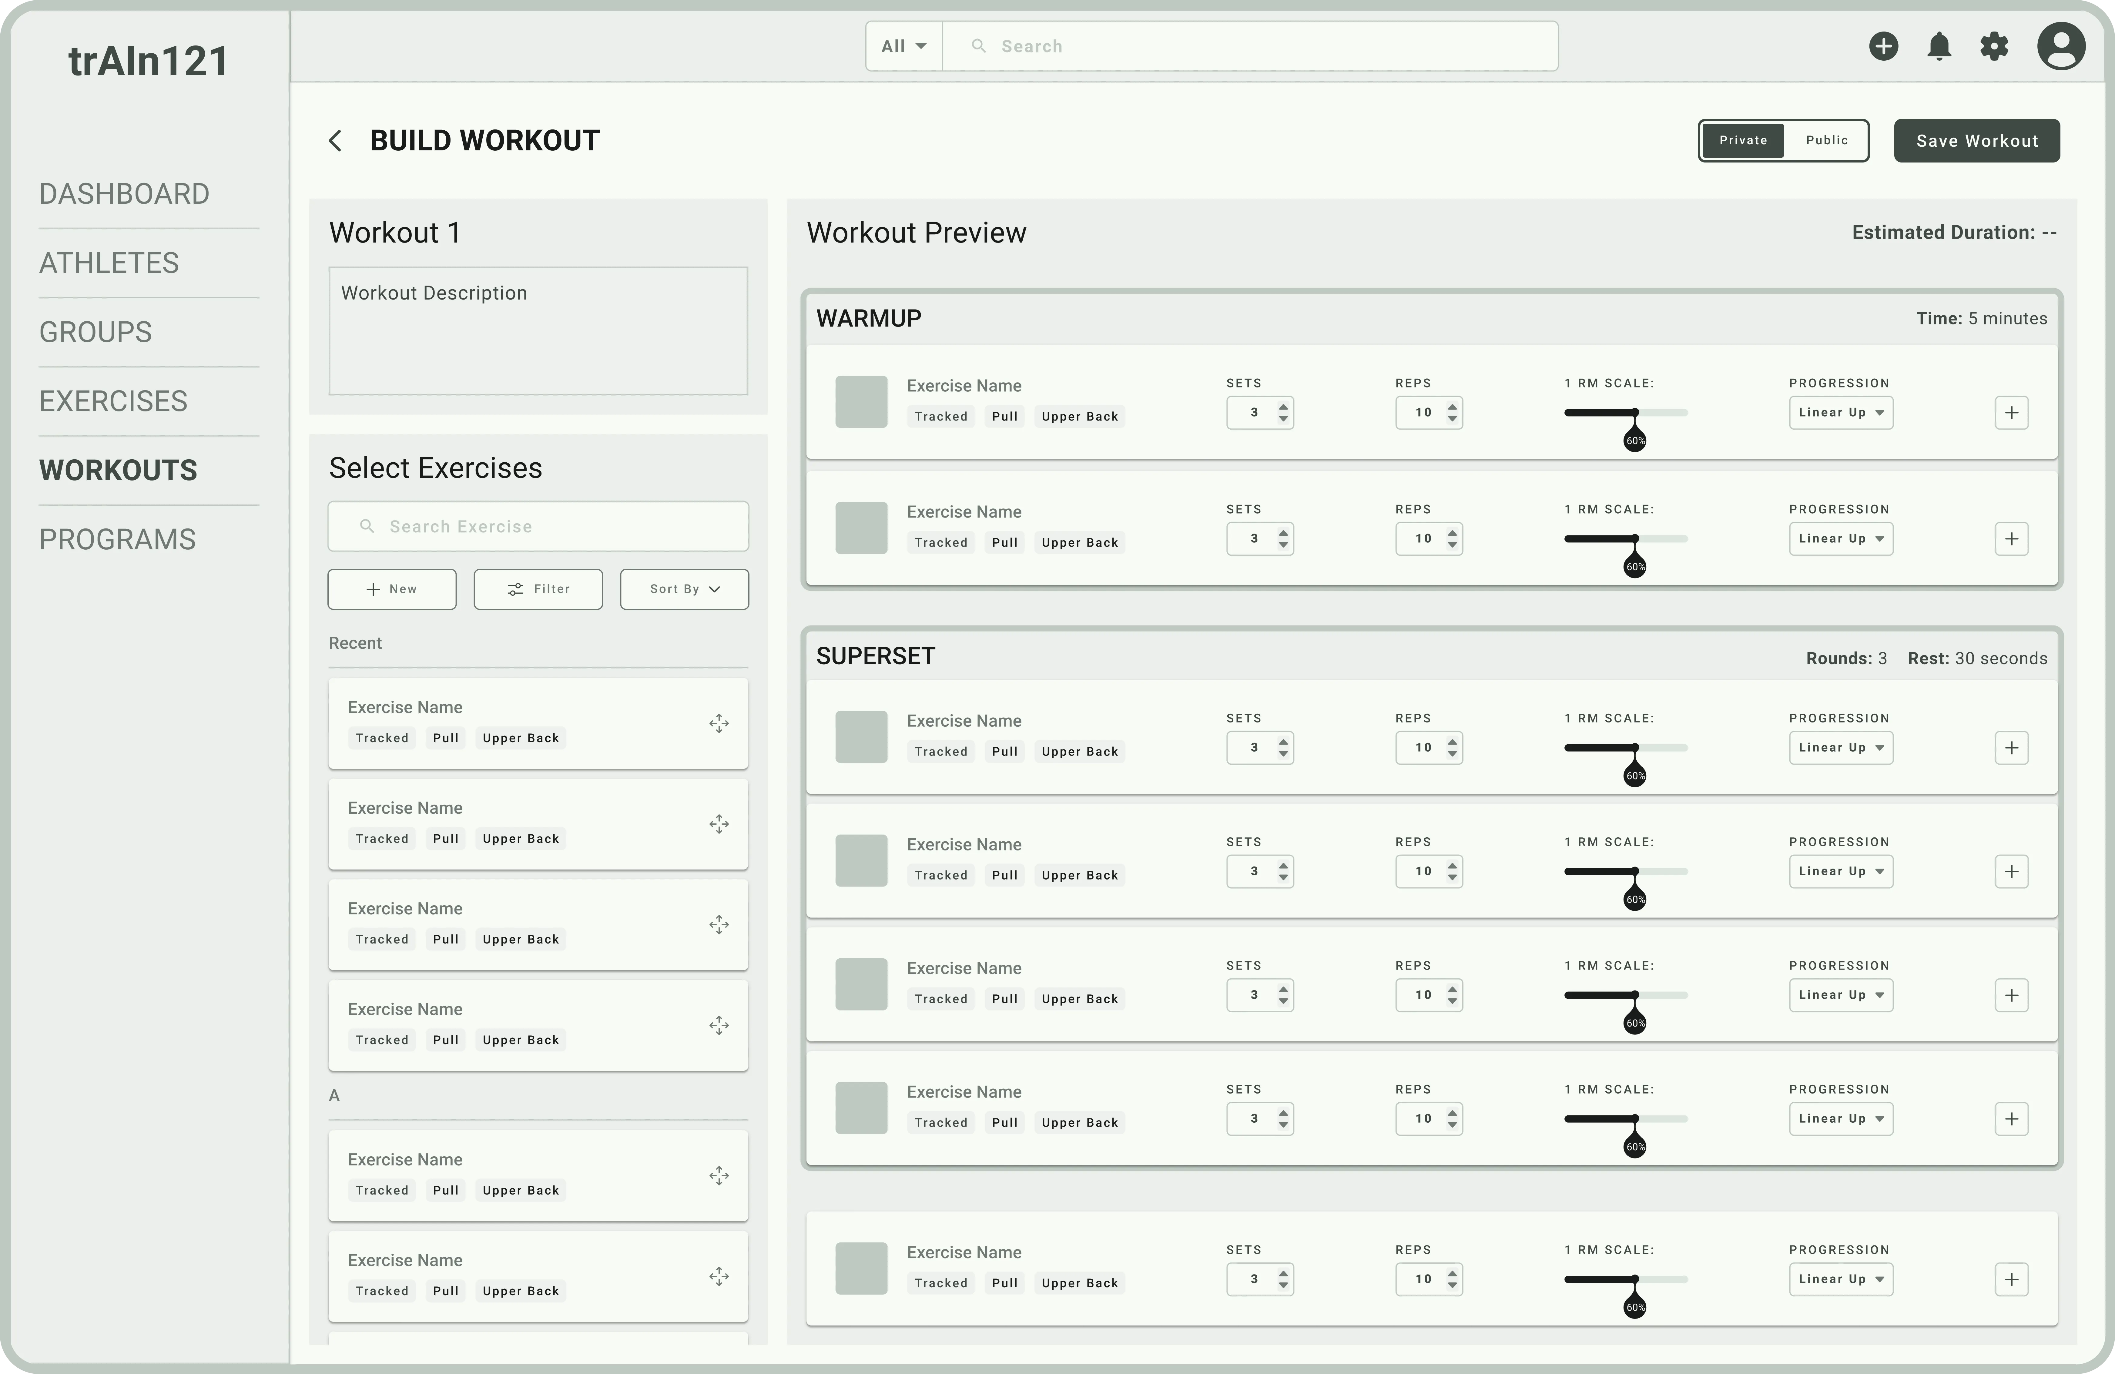This screenshot has width=2115, height=1374.
Task: Click the Workout Description field
Action: [538, 331]
